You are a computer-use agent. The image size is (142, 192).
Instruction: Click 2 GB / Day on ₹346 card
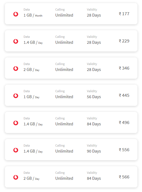(31, 70)
